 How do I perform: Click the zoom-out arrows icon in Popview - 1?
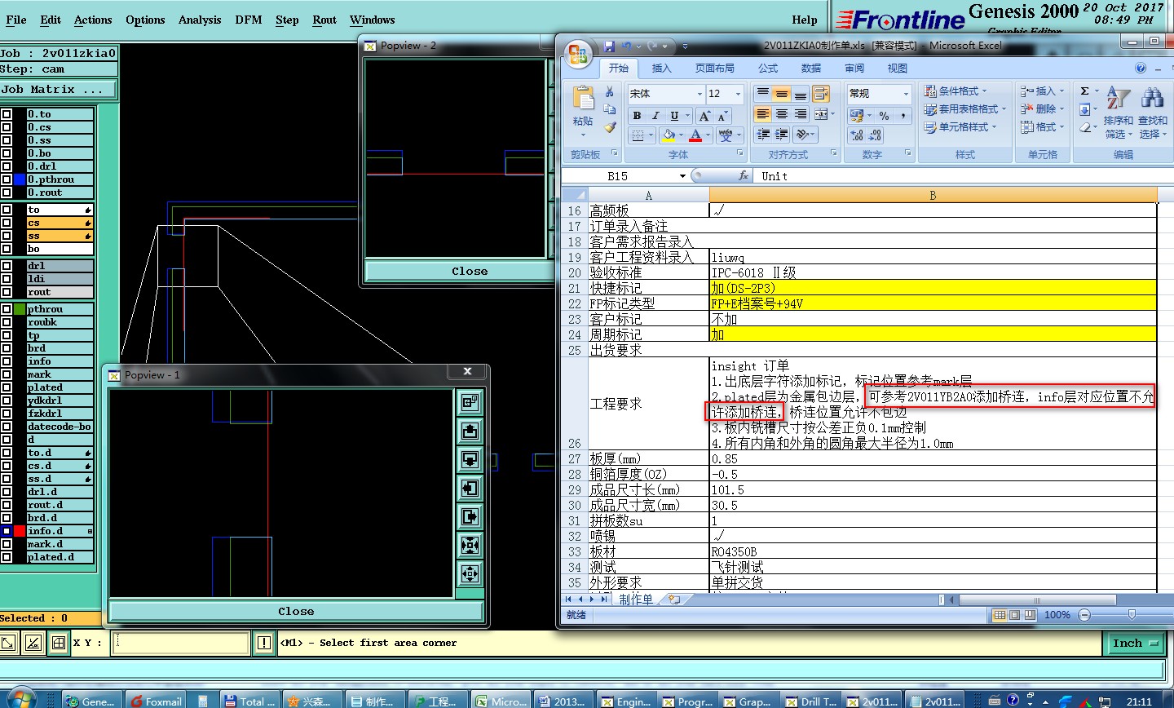coord(470,573)
